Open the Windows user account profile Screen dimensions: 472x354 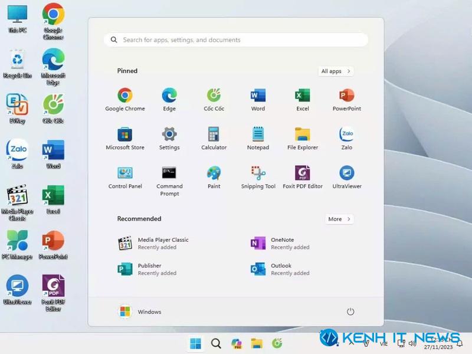[140, 312]
